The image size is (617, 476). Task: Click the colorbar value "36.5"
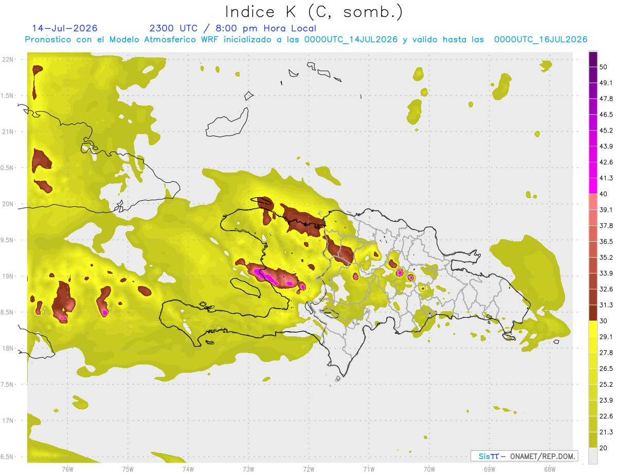click(606, 241)
